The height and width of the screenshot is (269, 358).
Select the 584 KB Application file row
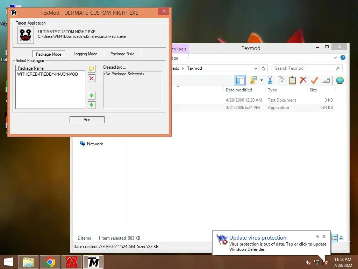253,108
